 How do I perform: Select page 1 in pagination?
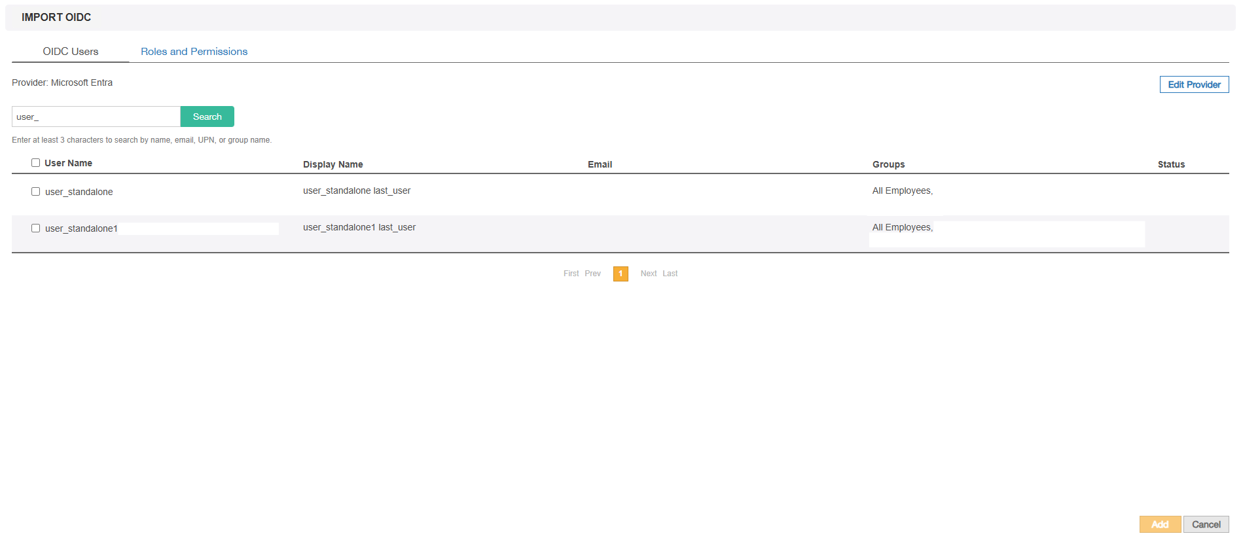(621, 274)
